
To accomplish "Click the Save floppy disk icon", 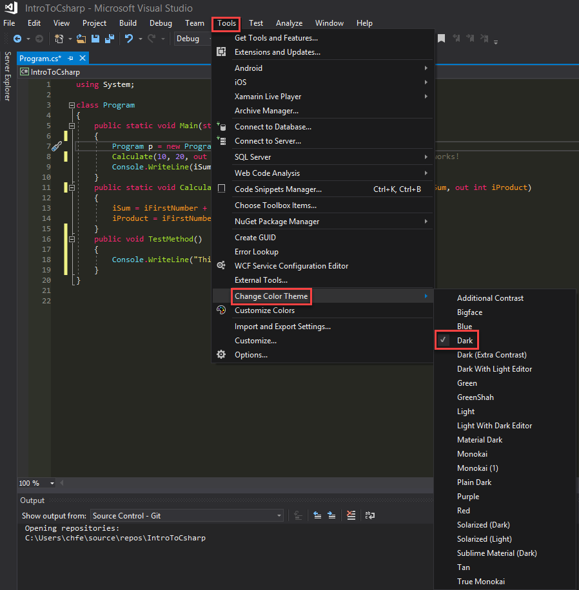I will click(x=95, y=39).
